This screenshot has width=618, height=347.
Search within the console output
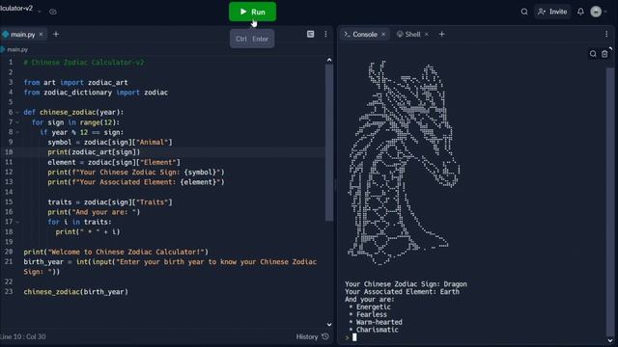593,54
